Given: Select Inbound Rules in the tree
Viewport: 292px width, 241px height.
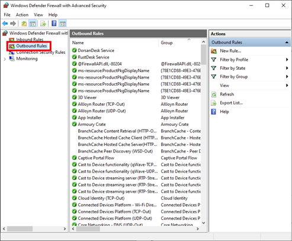Looking at the screenshot, I should pyautogui.click(x=30, y=40).
